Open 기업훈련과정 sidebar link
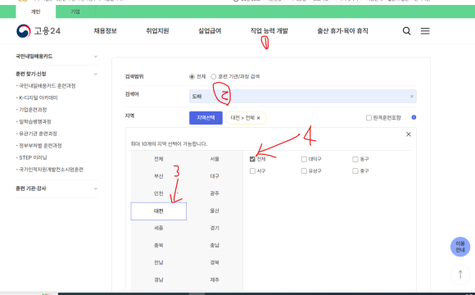Screen dimensions: 475x295 coord(31,110)
